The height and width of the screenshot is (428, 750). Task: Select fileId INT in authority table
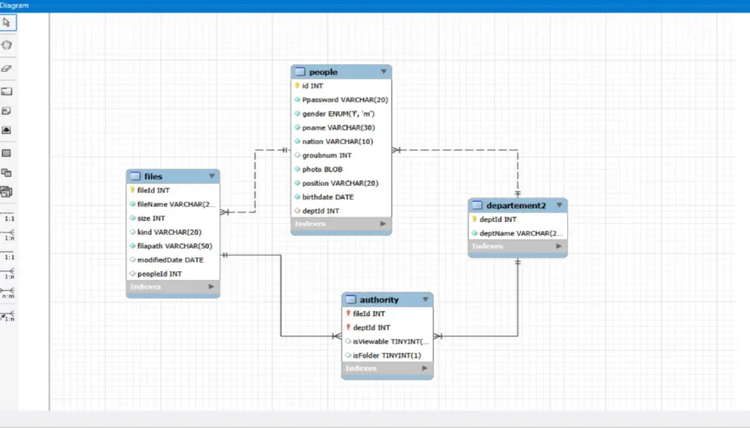pyautogui.click(x=369, y=314)
